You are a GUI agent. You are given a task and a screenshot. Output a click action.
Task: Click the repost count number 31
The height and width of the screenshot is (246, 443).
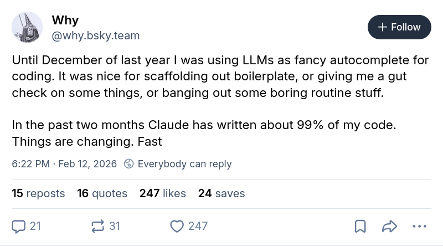[x=115, y=226]
